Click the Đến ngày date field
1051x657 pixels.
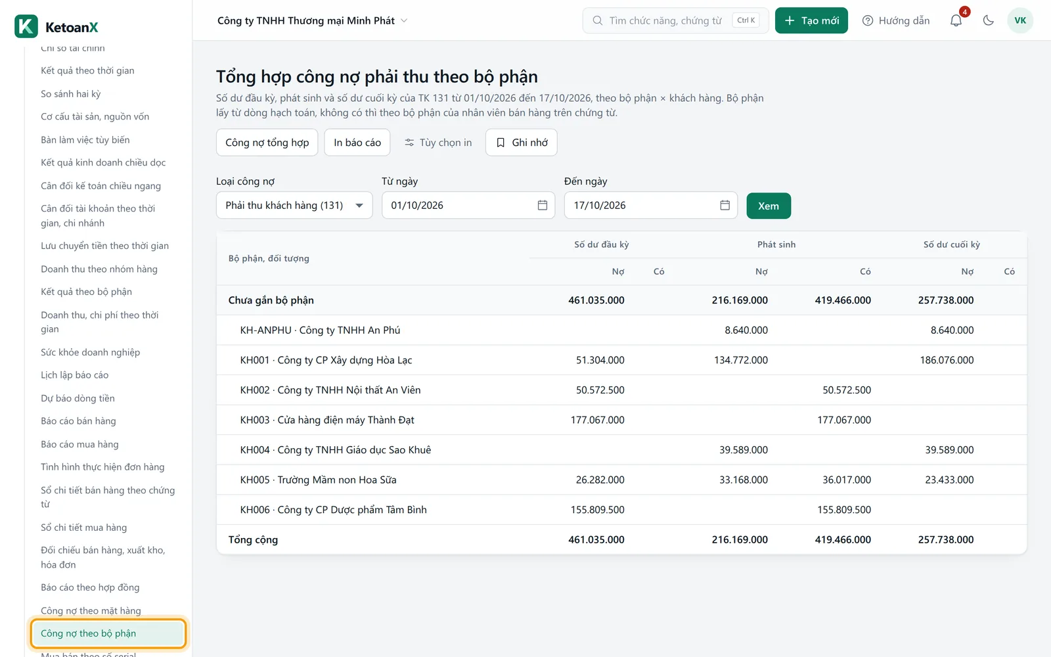[x=651, y=205]
